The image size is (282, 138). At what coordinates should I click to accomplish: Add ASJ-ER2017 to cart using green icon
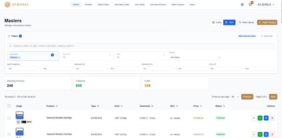(260, 134)
